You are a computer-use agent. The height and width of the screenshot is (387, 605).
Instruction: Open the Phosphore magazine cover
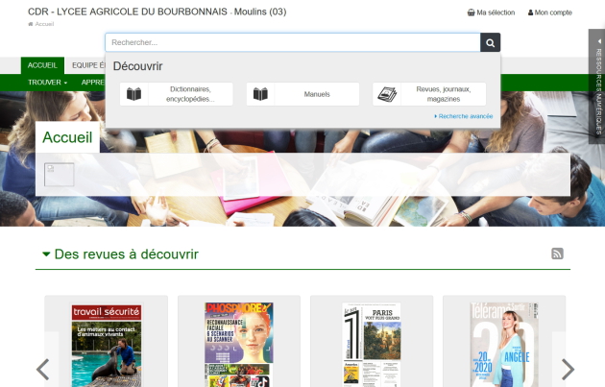point(238,346)
